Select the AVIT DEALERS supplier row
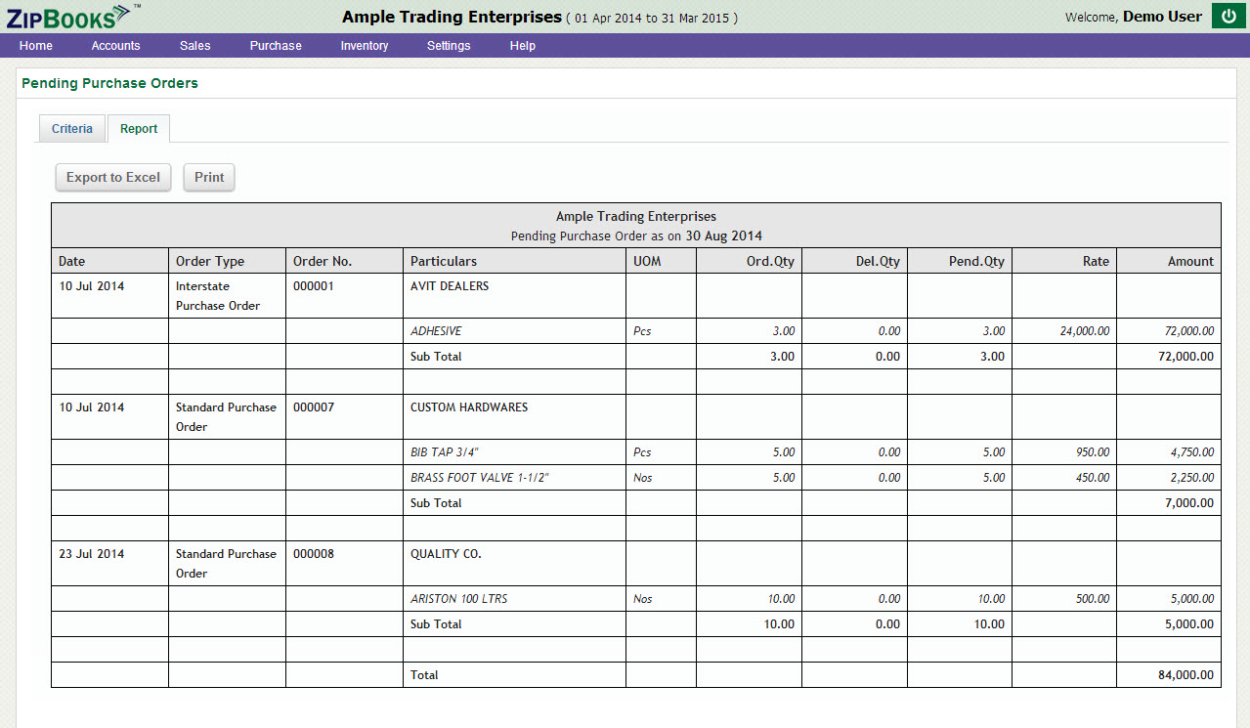 click(x=450, y=286)
